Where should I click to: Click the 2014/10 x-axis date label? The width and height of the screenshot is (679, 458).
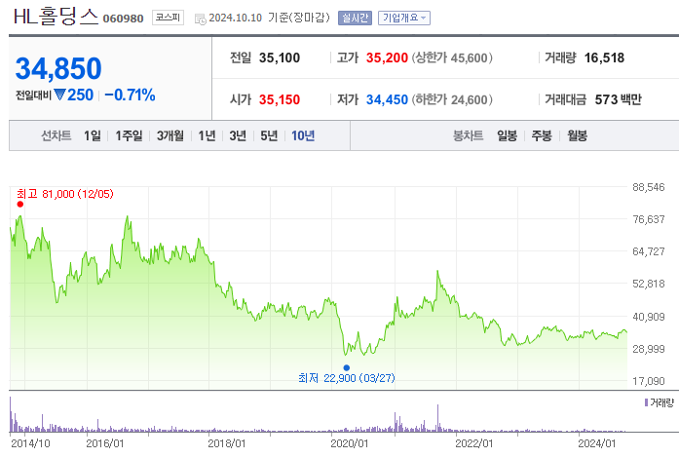[x=30, y=443]
